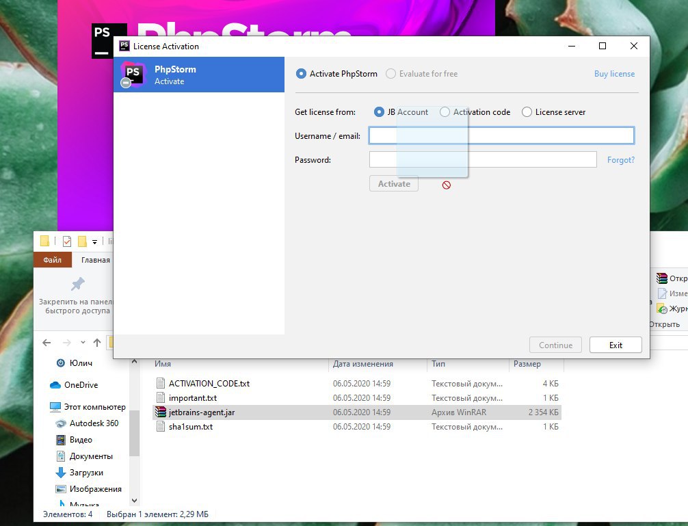Click the Continue button
The image size is (688, 526).
(555, 345)
